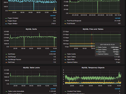Click the 1 B value in Sort Scan row
Viewport: 126px width, 94px height.
pos(55,62)
